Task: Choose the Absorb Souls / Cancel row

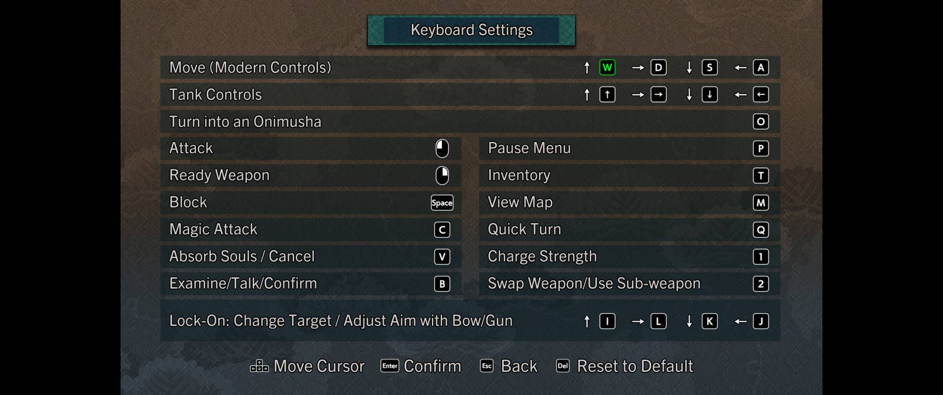Action: [311, 256]
